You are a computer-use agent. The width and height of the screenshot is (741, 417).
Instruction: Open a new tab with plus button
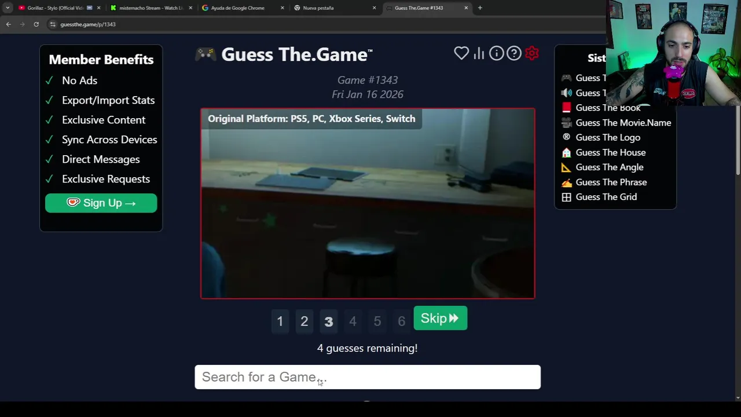480,8
